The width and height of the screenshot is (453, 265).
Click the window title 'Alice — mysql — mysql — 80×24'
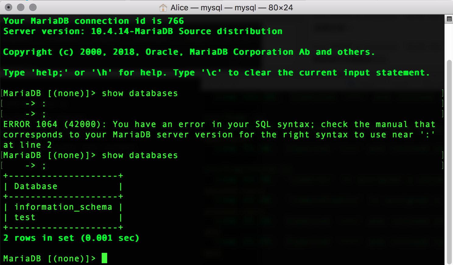pos(232,8)
